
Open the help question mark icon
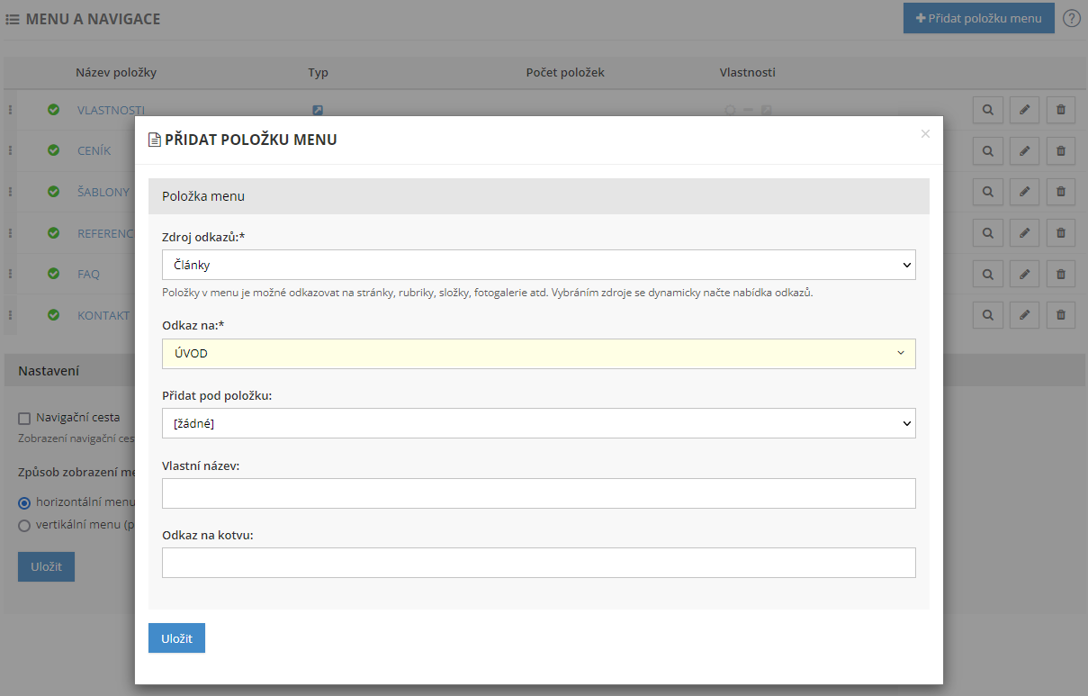point(1071,18)
